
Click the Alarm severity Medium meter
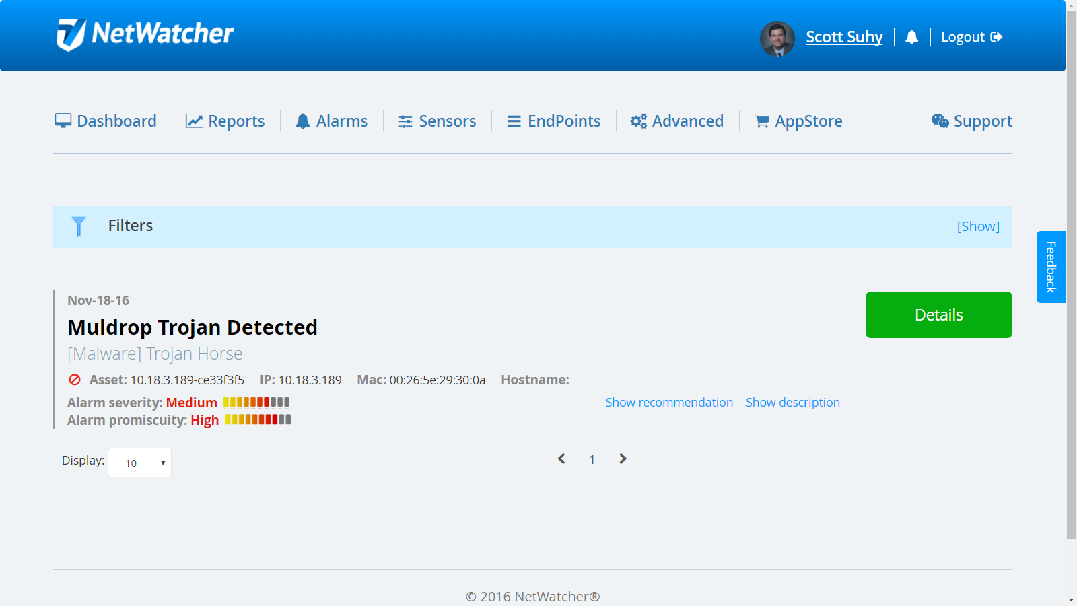pos(256,402)
